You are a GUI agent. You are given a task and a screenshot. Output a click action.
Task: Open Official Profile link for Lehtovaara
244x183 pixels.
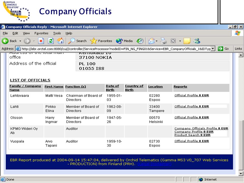tap(192, 95)
